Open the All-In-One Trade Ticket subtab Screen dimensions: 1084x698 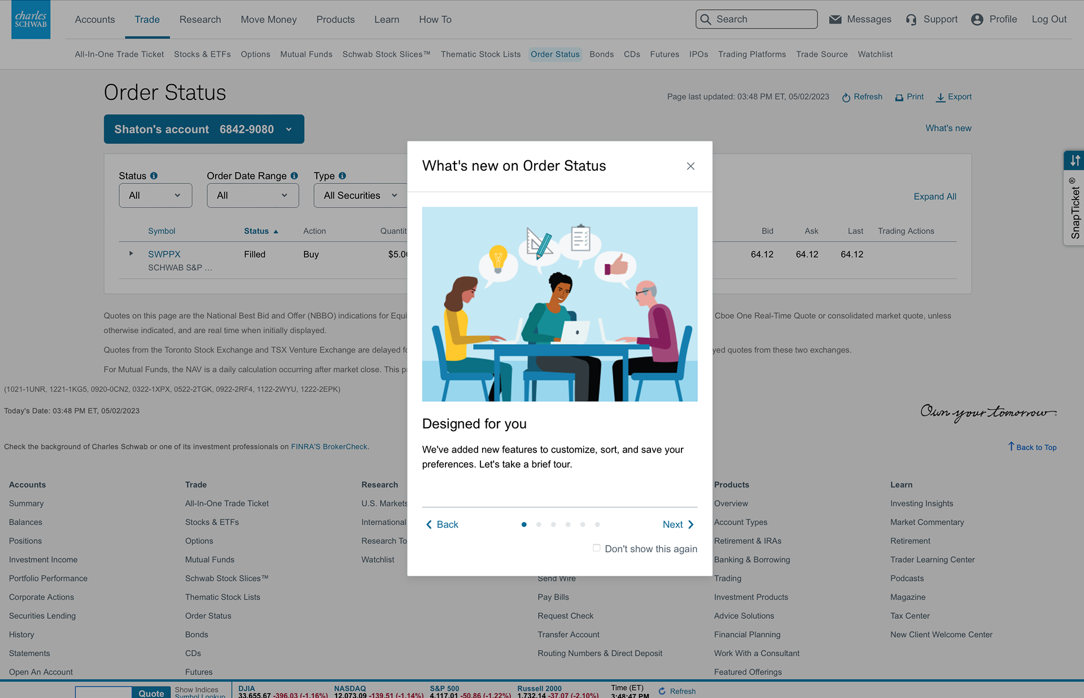pos(119,54)
